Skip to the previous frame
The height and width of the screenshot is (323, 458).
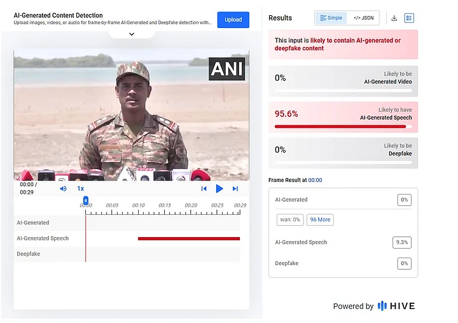(204, 189)
